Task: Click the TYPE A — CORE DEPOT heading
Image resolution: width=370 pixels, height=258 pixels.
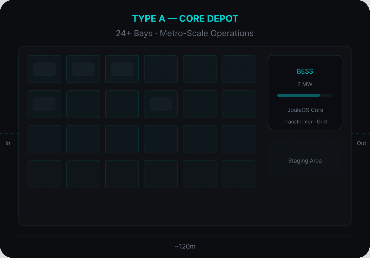Action: (x=185, y=19)
